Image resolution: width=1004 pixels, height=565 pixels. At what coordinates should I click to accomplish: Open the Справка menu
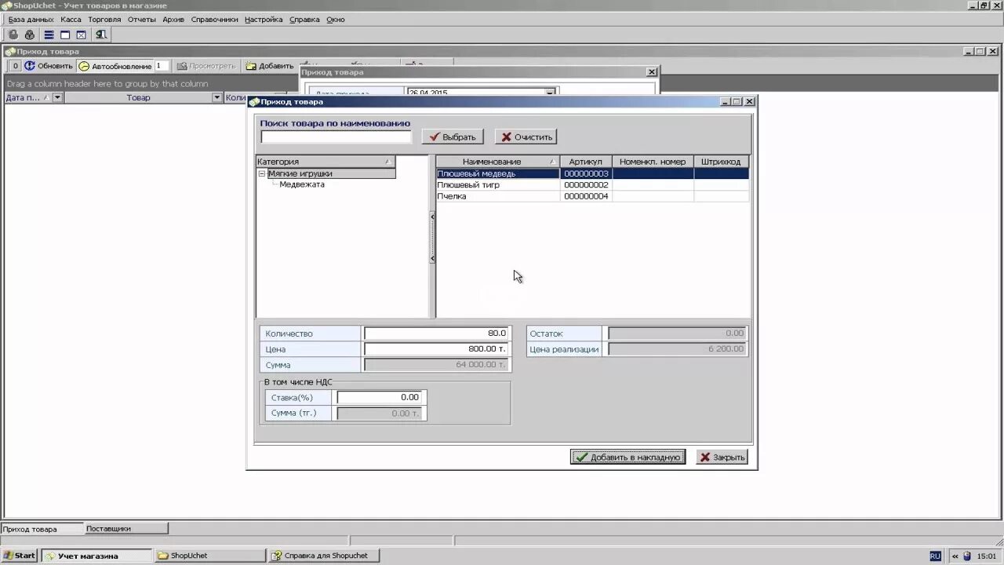[304, 20]
